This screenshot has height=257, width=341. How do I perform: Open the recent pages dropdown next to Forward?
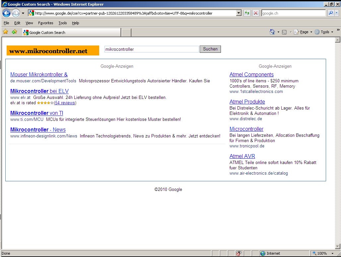tap(23, 13)
